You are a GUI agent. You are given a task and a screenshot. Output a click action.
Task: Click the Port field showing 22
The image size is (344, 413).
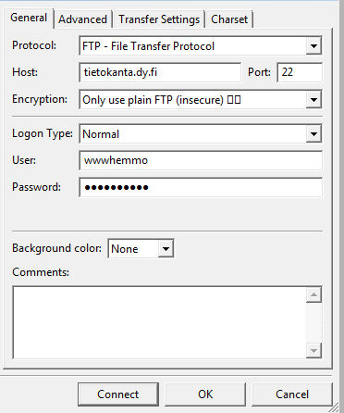[300, 72]
